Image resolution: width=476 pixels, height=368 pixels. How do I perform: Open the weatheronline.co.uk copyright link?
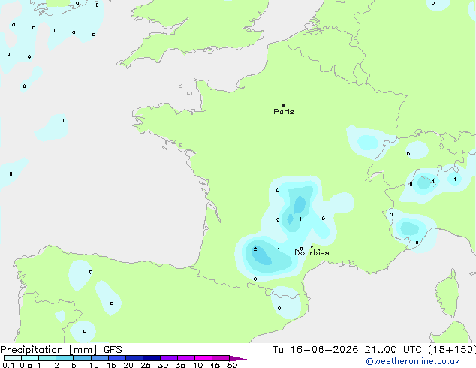pyautogui.click(x=412, y=361)
